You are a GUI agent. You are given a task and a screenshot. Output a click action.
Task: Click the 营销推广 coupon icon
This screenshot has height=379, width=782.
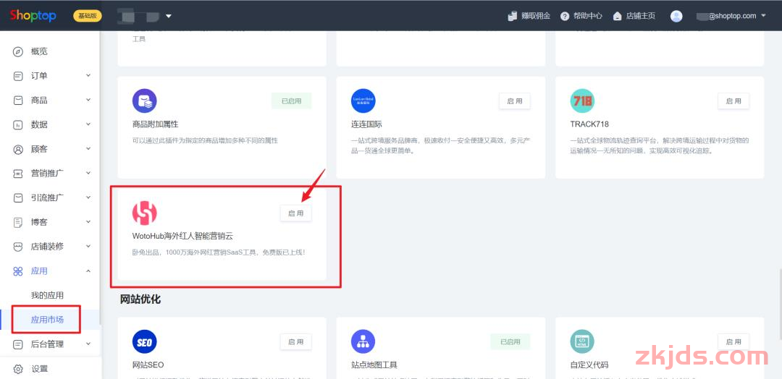tap(18, 174)
